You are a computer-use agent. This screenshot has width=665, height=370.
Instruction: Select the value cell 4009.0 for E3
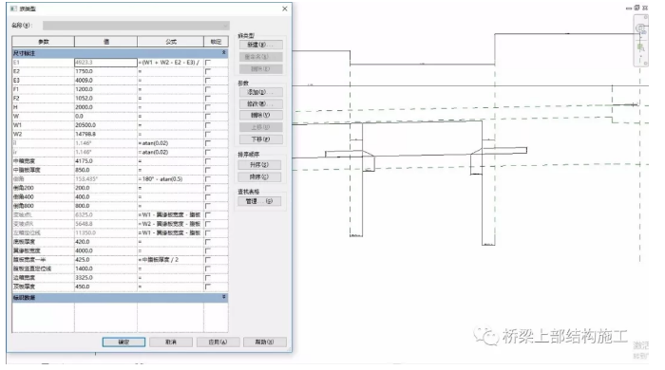105,80
